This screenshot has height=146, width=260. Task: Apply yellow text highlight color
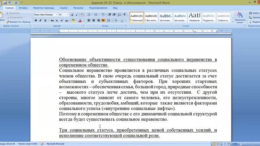[x=73, y=21]
